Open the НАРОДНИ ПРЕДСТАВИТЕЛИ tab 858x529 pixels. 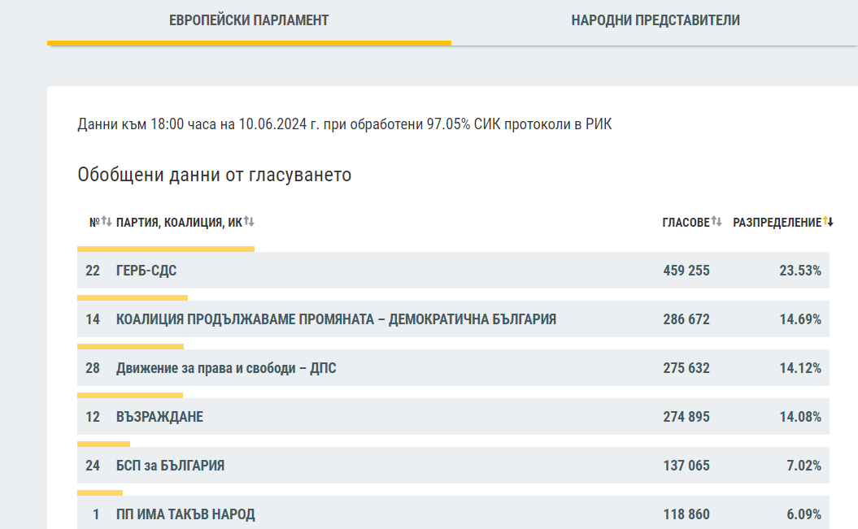[655, 20]
